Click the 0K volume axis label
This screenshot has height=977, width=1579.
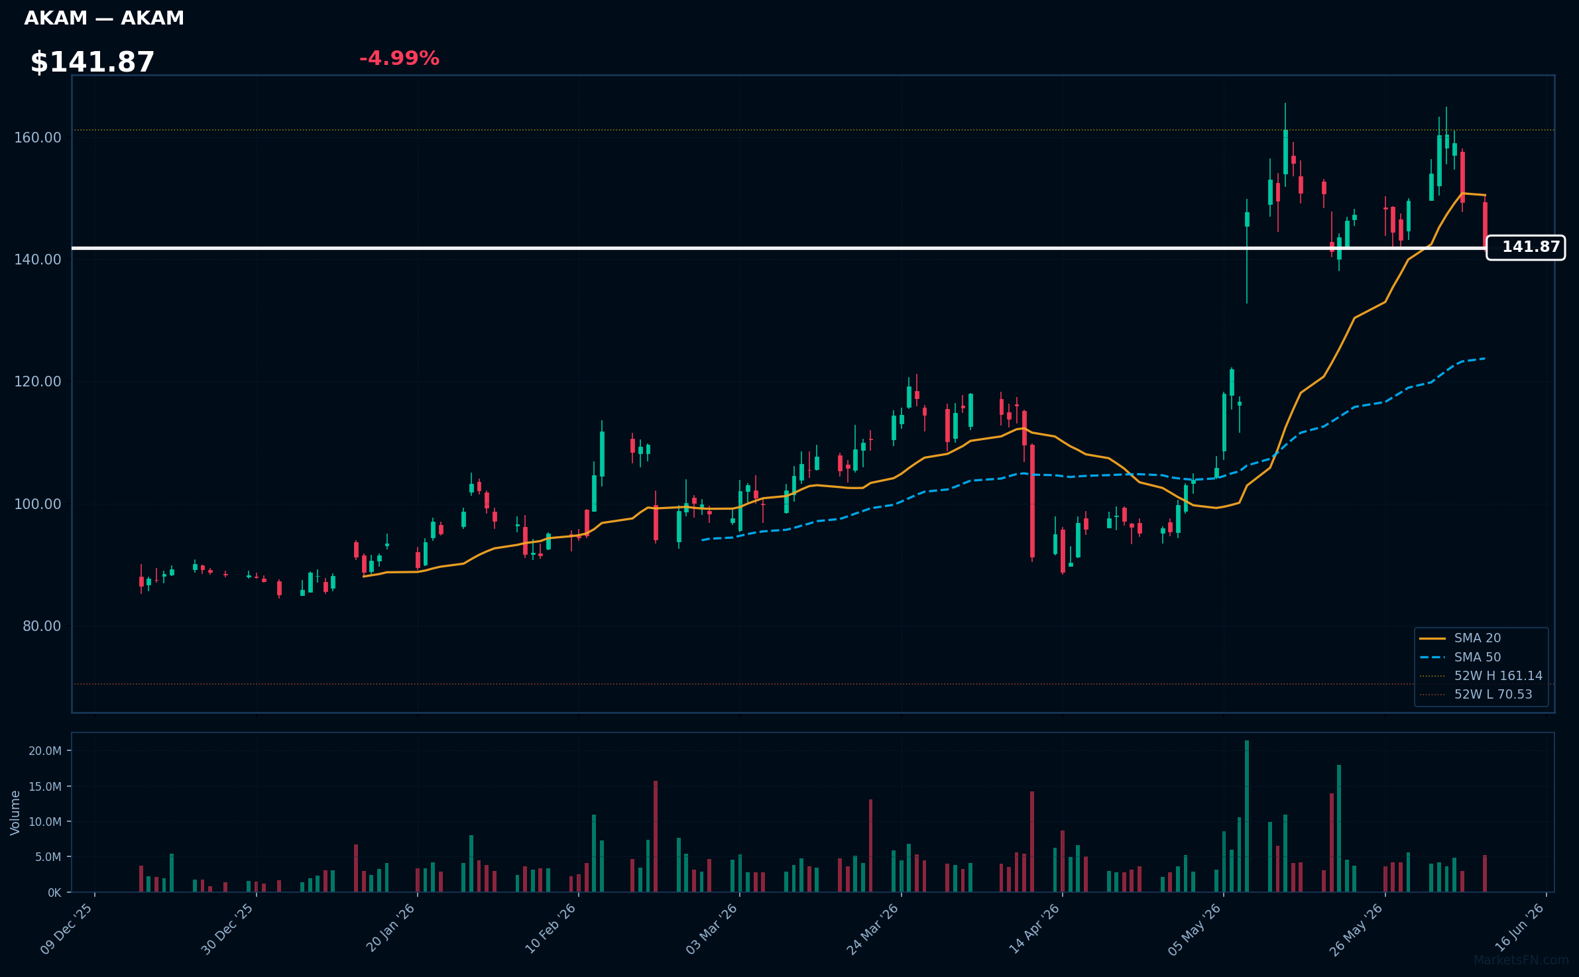pyautogui.click(x=54, y=893)
